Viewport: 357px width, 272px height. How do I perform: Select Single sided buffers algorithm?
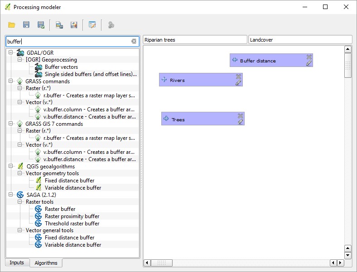(91, 74)
